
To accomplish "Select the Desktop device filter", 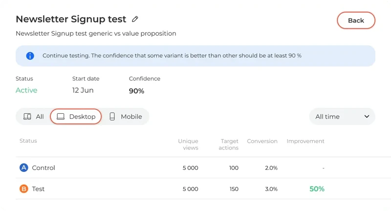I will (76, 117).
